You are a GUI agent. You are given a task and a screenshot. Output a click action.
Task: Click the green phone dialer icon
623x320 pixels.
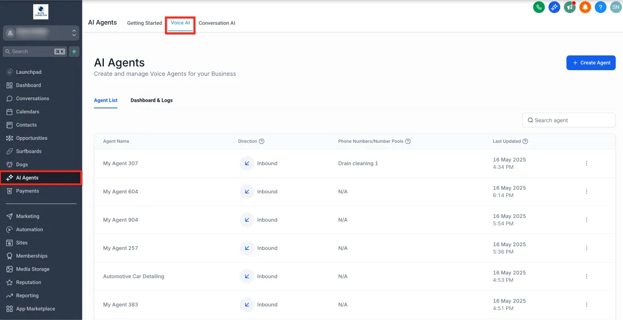point(539,7)
